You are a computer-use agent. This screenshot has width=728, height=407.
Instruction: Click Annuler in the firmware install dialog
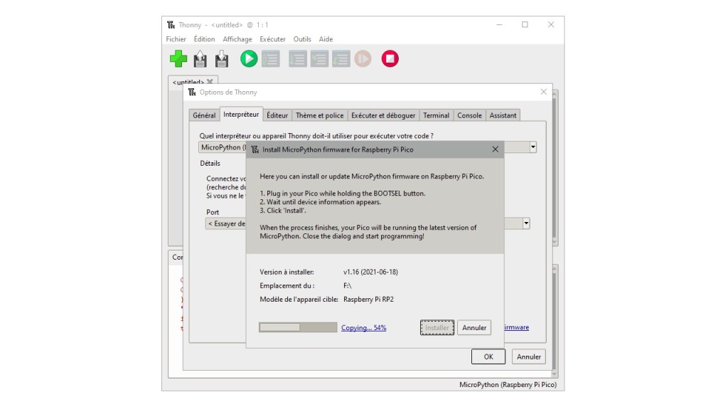(x=474, y=328)
